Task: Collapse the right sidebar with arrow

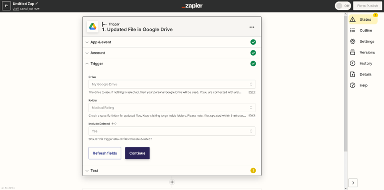Action: 353,182
